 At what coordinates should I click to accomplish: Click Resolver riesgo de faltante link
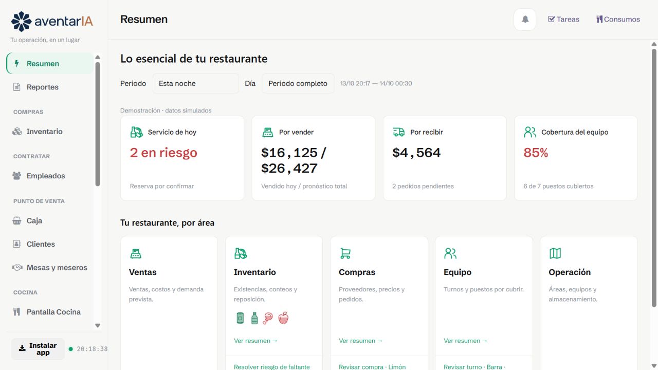(x=272, y=367)
